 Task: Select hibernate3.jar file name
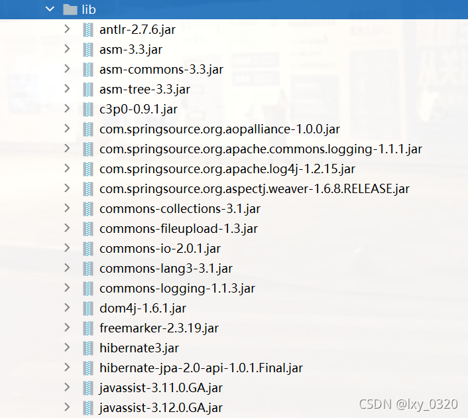pyautogui.click(x=139, y=348)
